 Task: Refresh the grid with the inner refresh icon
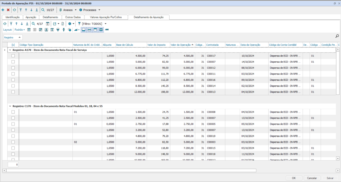pos(5,24)
